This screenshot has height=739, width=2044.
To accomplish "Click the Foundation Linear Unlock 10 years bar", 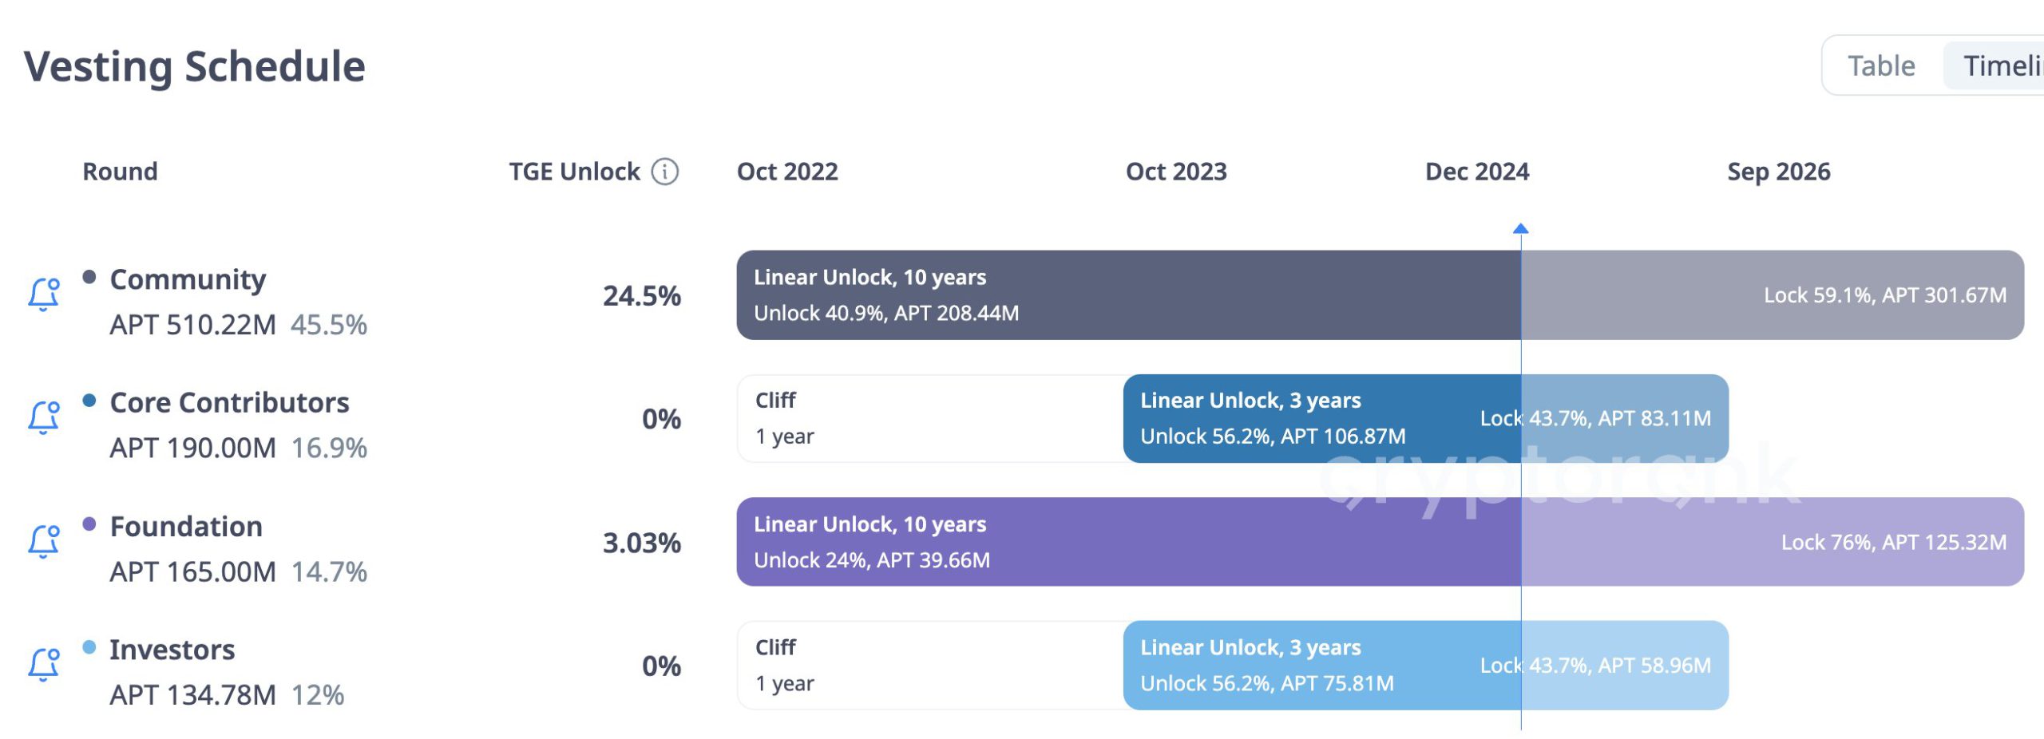I will point(1128,542).
